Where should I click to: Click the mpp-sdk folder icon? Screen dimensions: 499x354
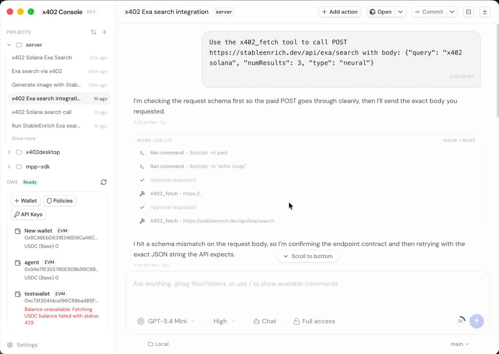tap(19, 167)
